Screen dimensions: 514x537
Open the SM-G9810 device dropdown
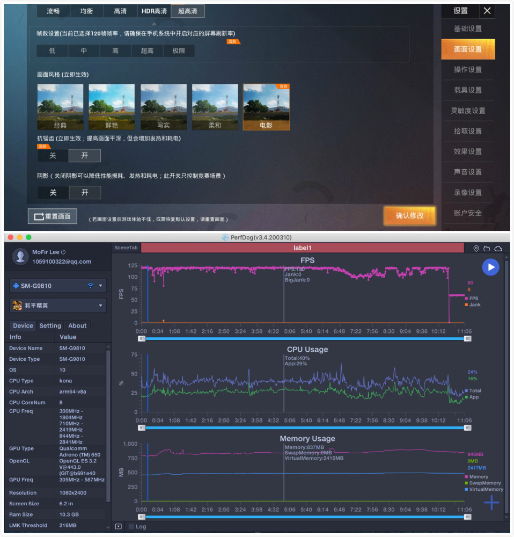coord(58,286)
